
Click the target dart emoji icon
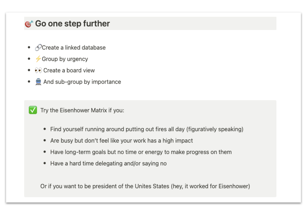coord(29,24)
